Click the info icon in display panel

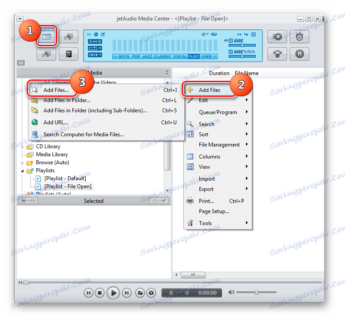(254, 34)
